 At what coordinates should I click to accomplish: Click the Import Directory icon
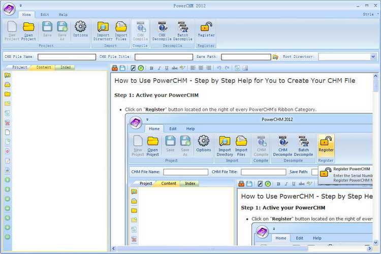click(x=103, y=30)
